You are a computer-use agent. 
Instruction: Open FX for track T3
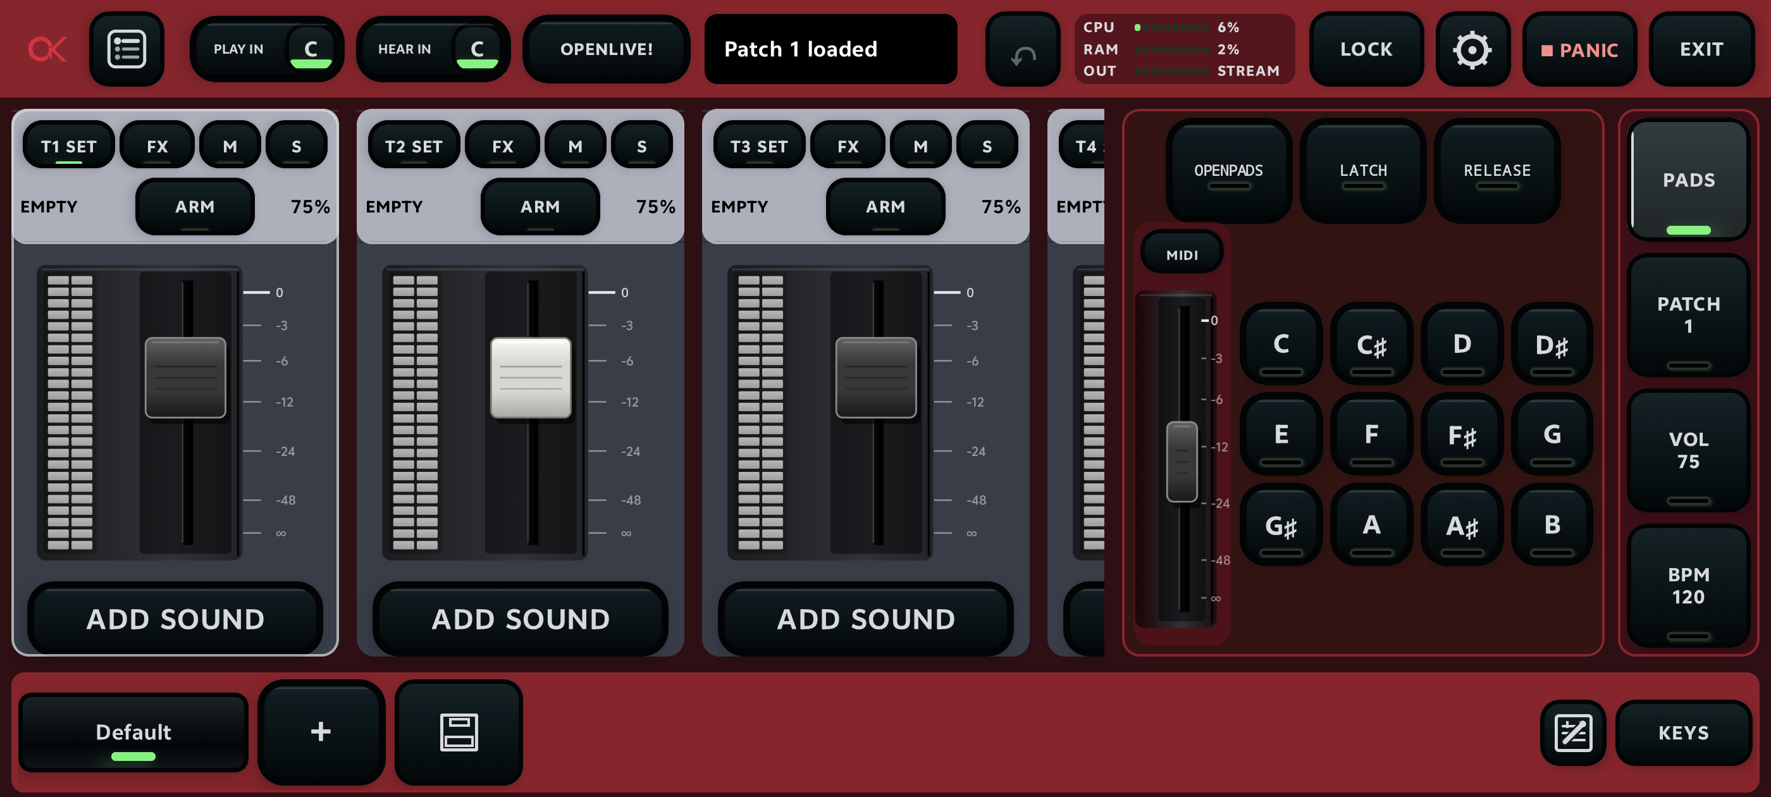(x=848, y=145)
